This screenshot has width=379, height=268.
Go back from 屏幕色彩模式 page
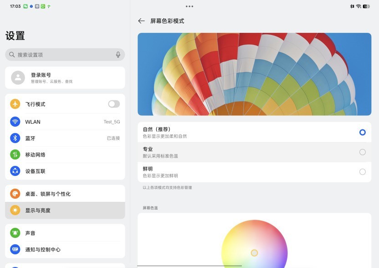[141, 21]
